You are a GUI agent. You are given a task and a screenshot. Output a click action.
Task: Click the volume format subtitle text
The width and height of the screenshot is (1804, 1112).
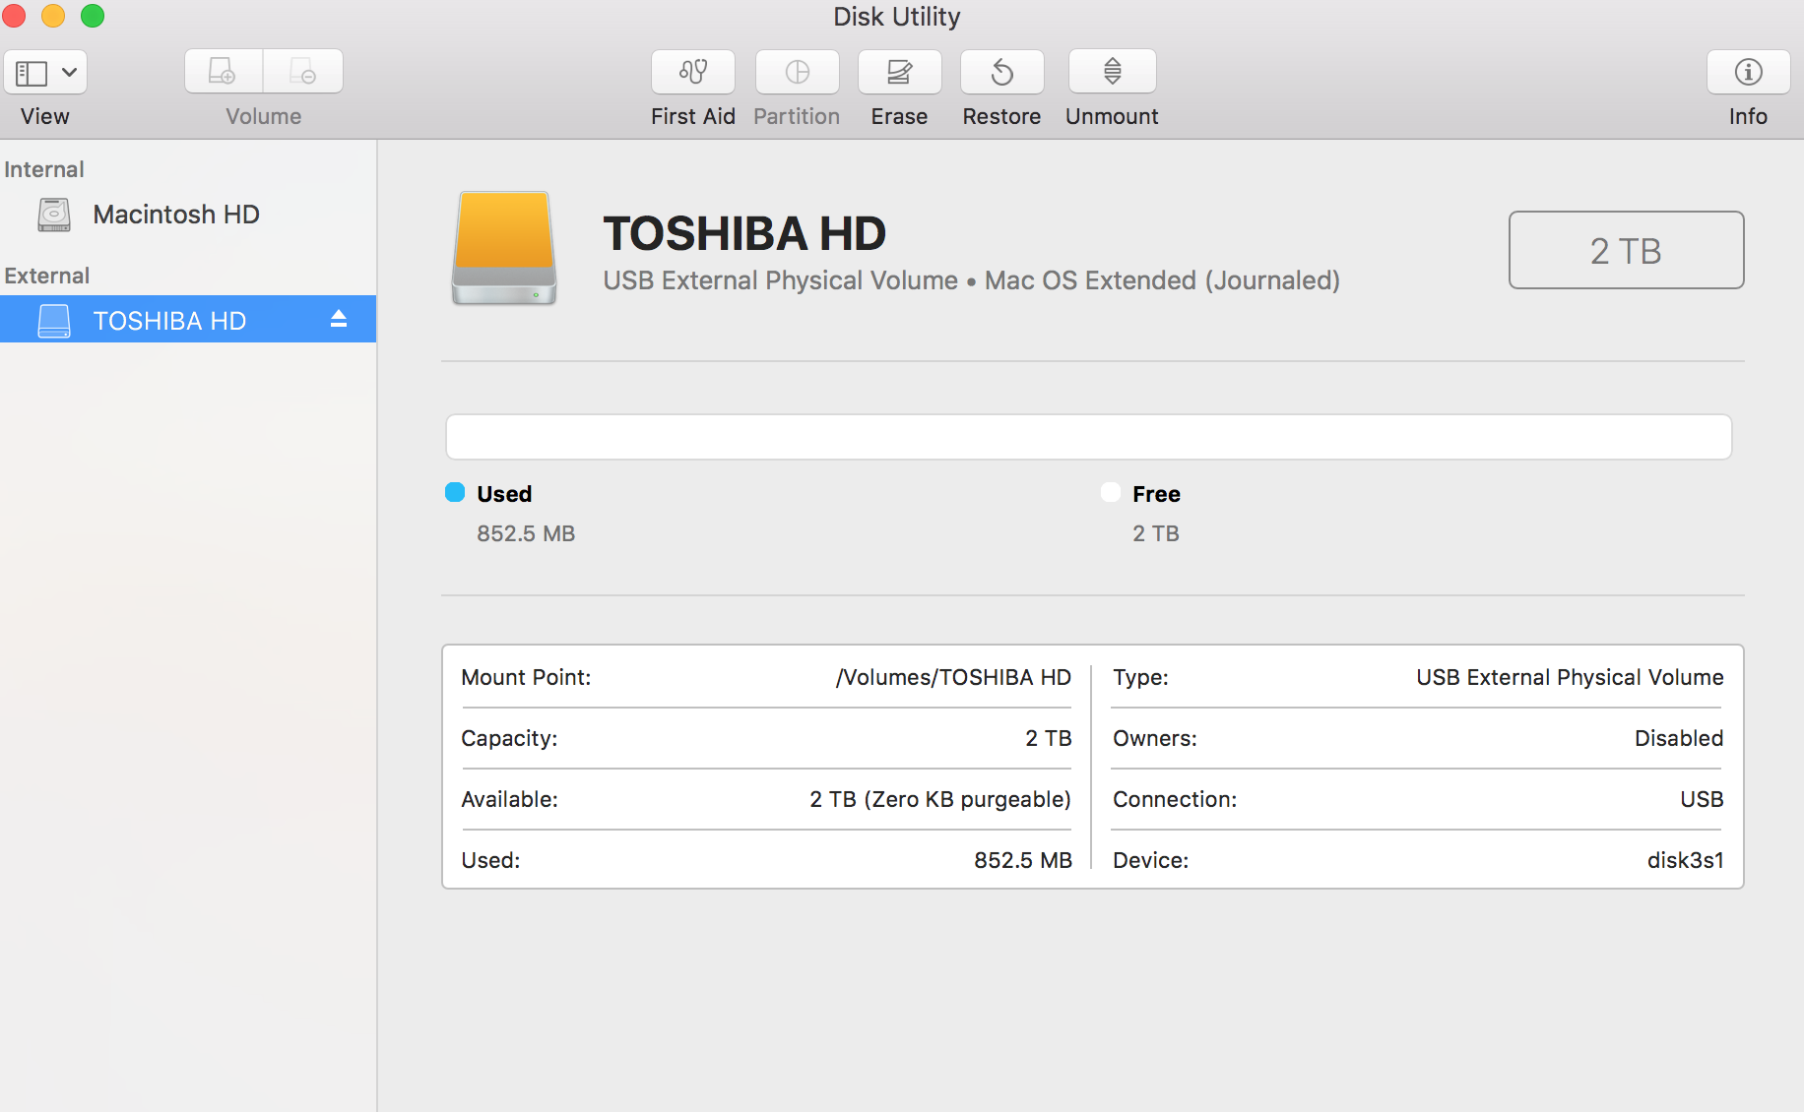pos(972,280)
